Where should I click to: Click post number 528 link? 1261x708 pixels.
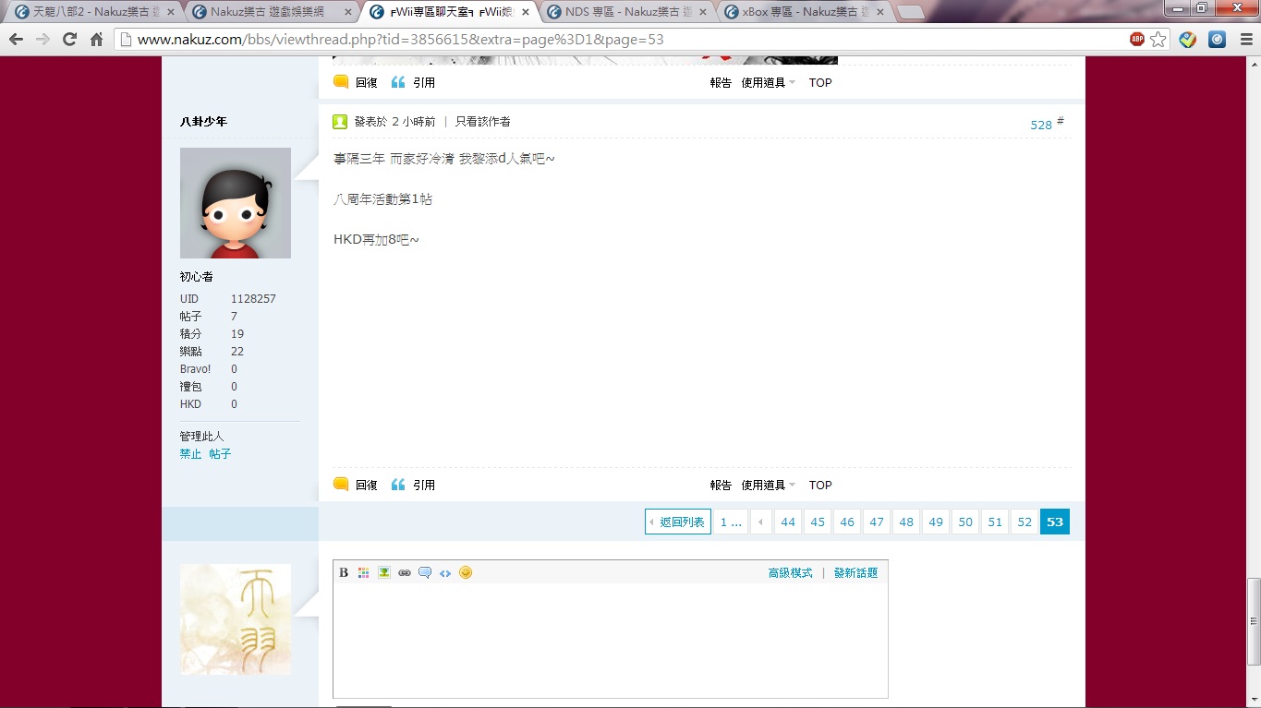[1041, 125]
